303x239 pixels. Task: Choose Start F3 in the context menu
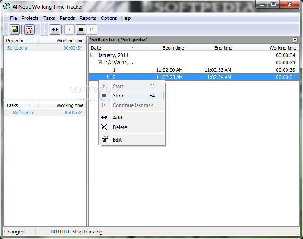tap(131, 86)
